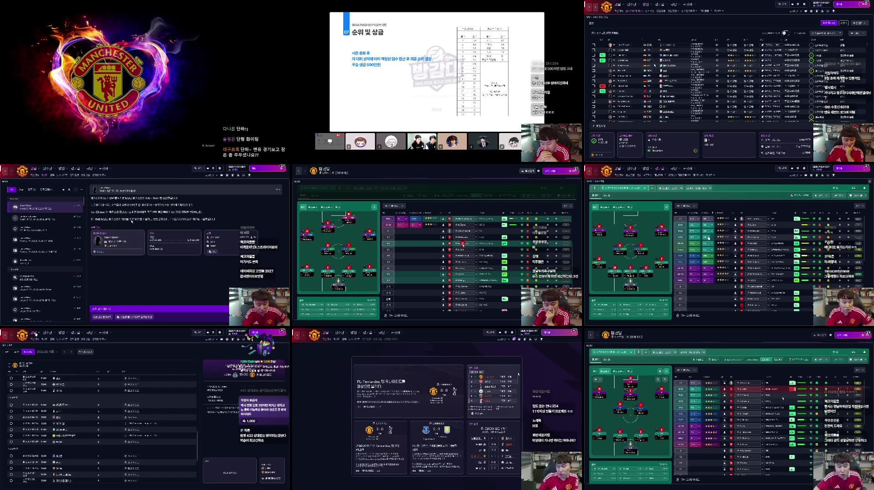
Task: Click the heart condition icon in the first lineup row
Action: tap(522, 219)
